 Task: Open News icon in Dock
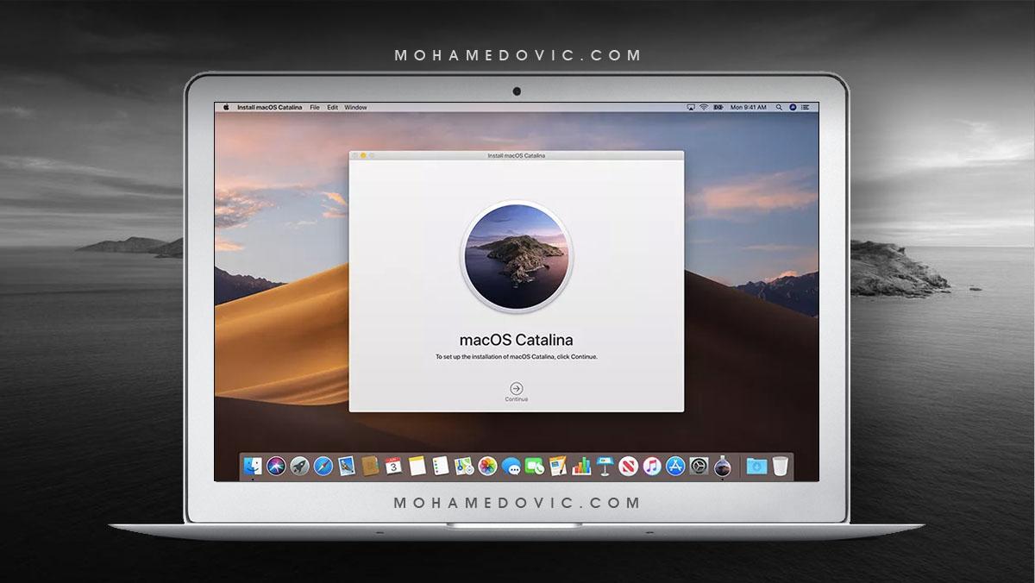[628, 466]
